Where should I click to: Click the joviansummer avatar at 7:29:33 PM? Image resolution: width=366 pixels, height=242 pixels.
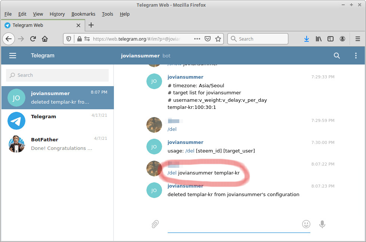pos(154,81)
